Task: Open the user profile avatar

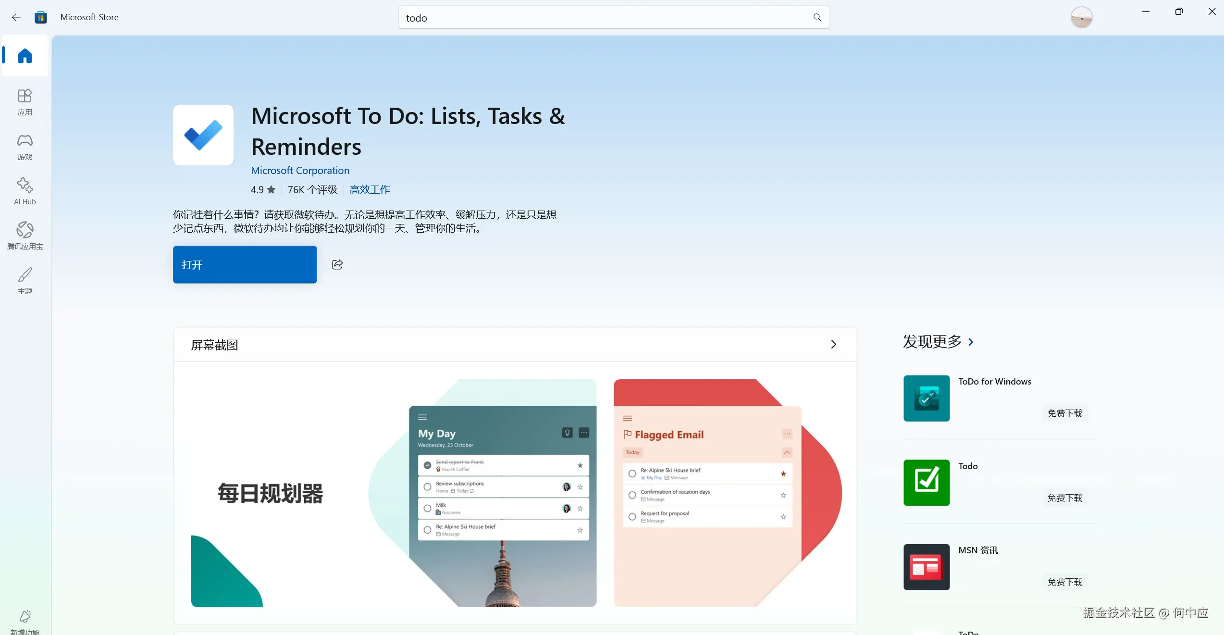Action: 1081,17
